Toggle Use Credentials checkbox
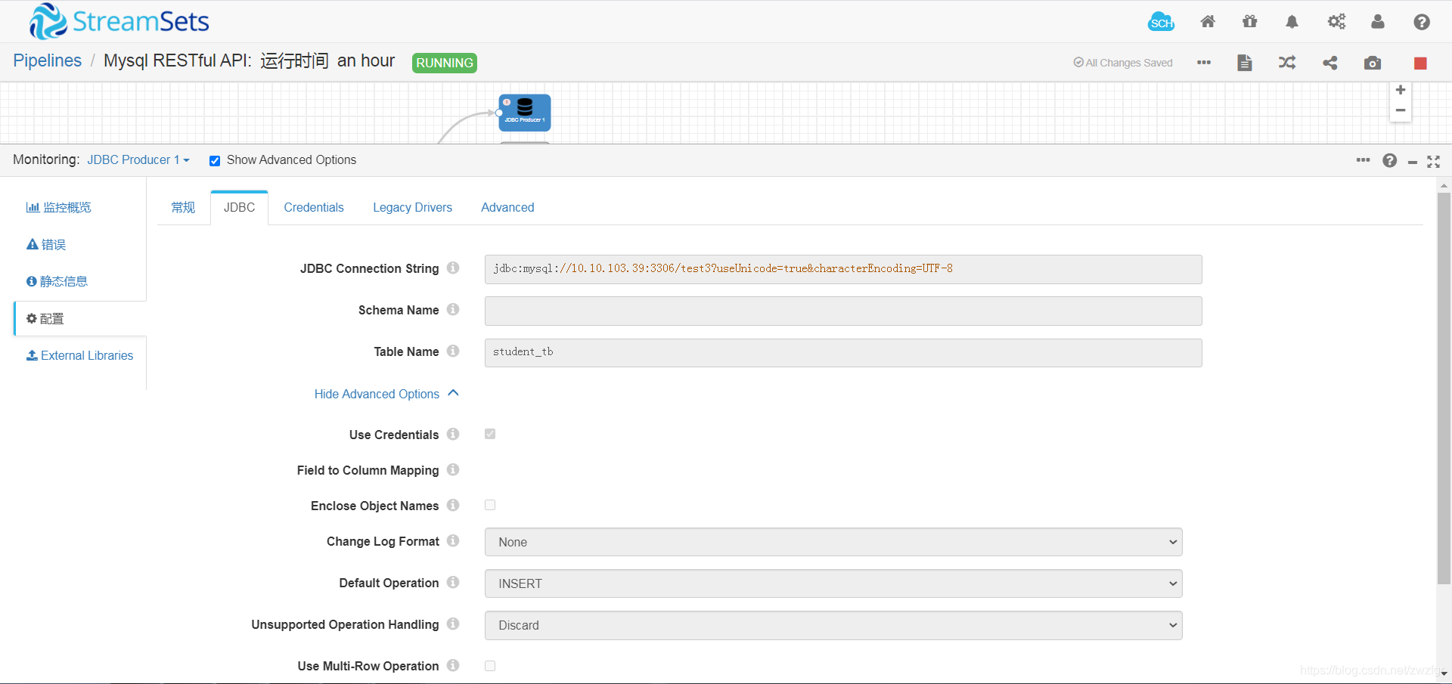This screenshot has width=1452, height=684. click(x=490, y=434)
